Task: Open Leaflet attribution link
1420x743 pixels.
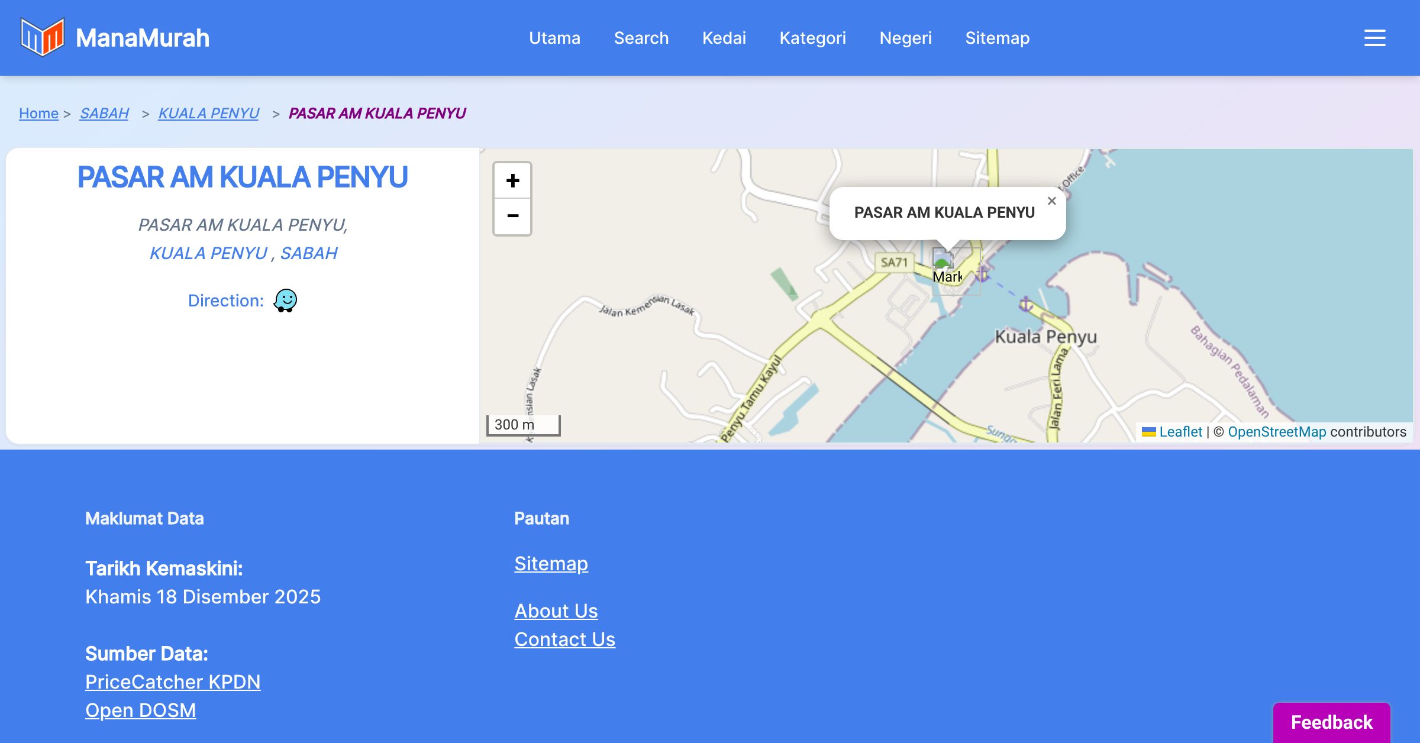Action: point(1180,432)
